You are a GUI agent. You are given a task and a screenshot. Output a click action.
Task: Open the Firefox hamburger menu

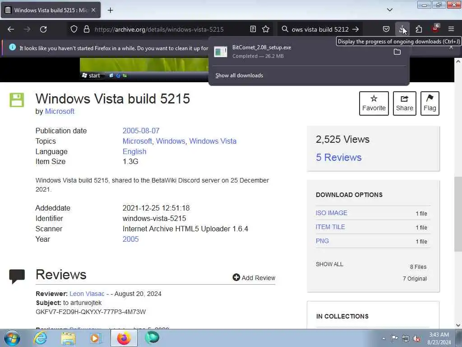[451, 29]
